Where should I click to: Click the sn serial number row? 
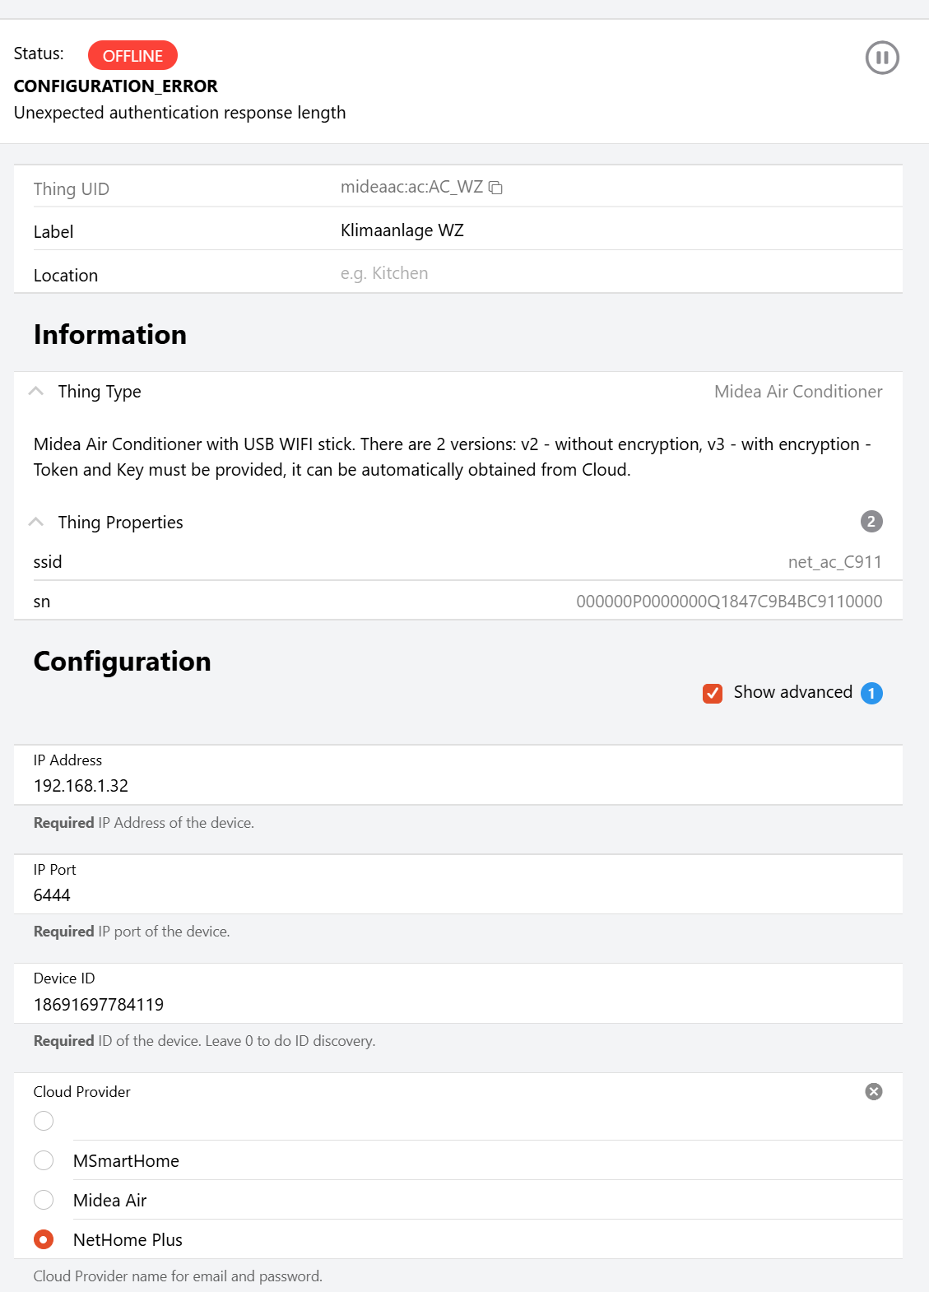tap(458, 602)
